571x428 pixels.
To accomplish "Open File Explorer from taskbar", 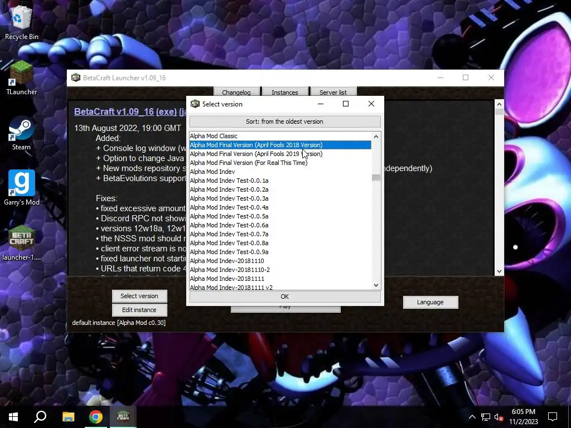I will point(68,417).
